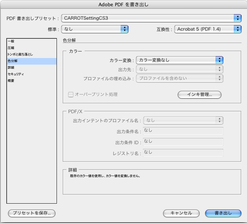Open the PDF書き出しプリセット dropdown

tap(151, 18)
